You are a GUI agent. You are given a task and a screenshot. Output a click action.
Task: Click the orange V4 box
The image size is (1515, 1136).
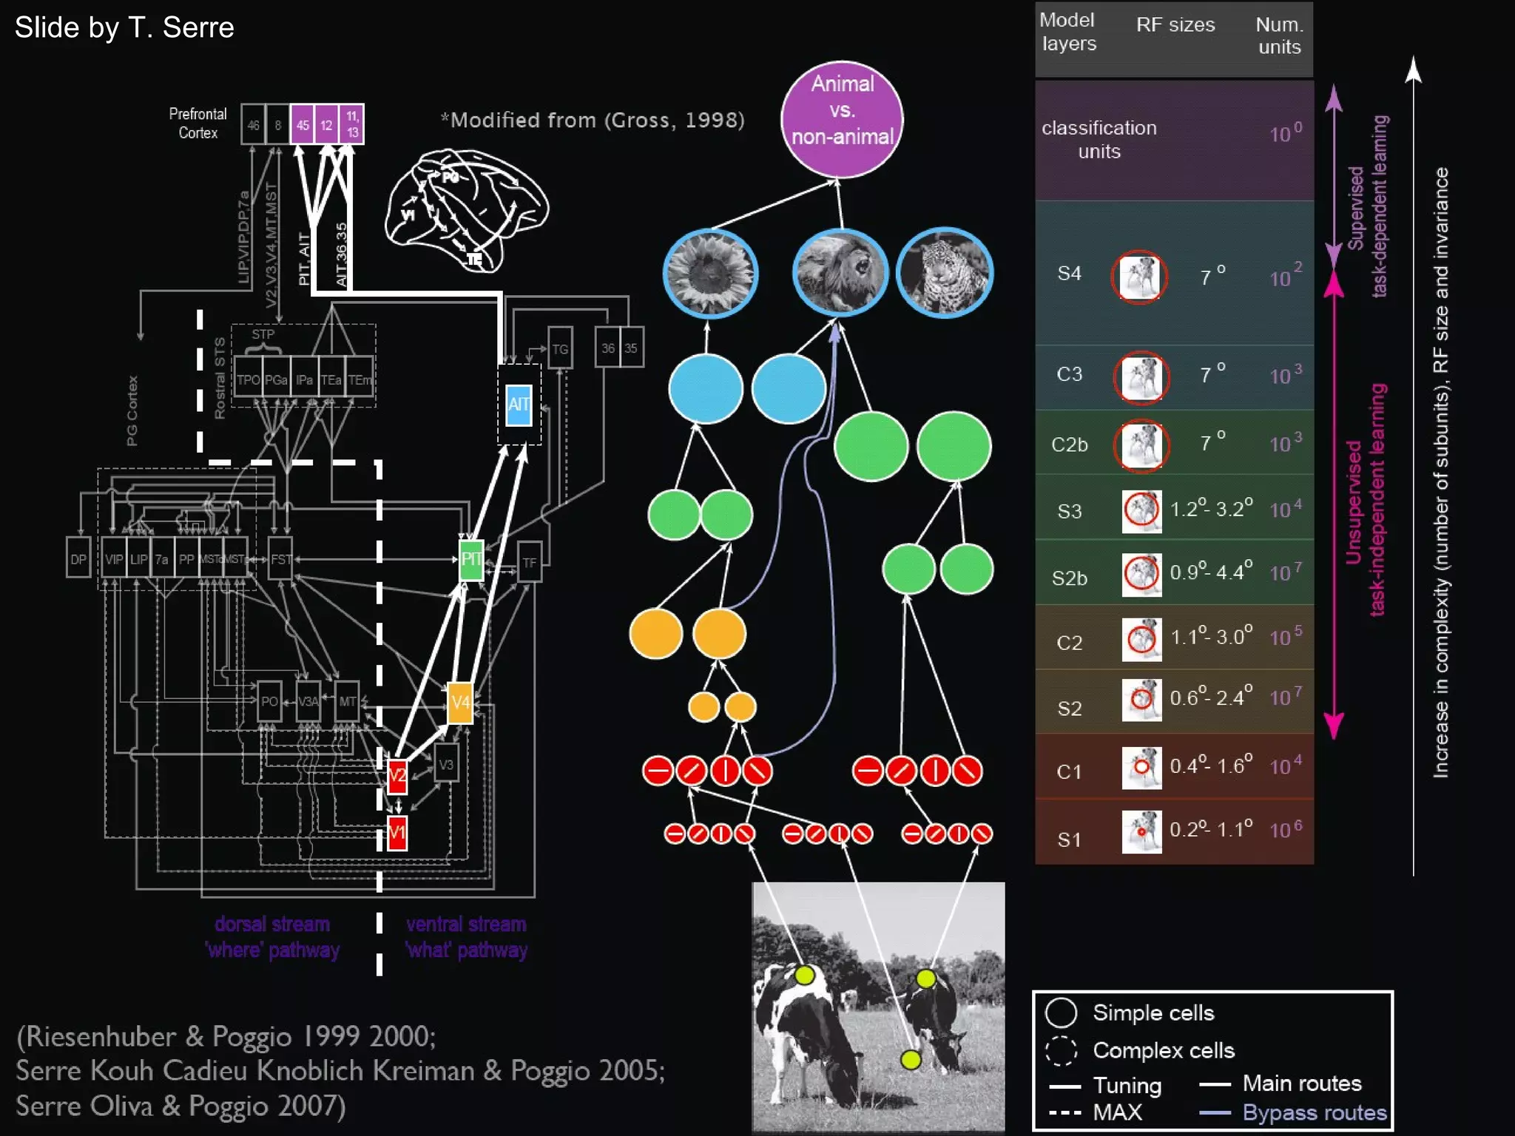point(460,702)
